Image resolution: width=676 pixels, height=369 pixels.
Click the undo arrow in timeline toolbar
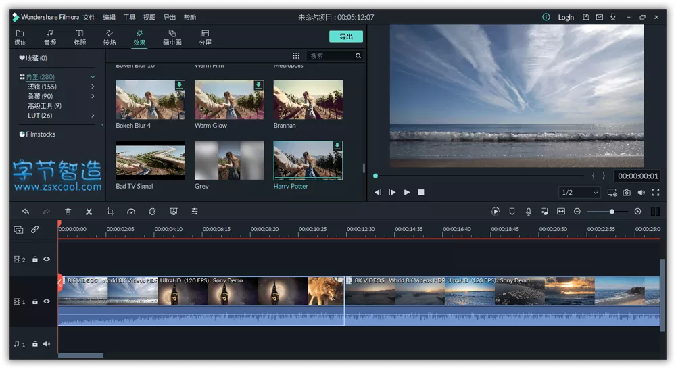(26, 212)
